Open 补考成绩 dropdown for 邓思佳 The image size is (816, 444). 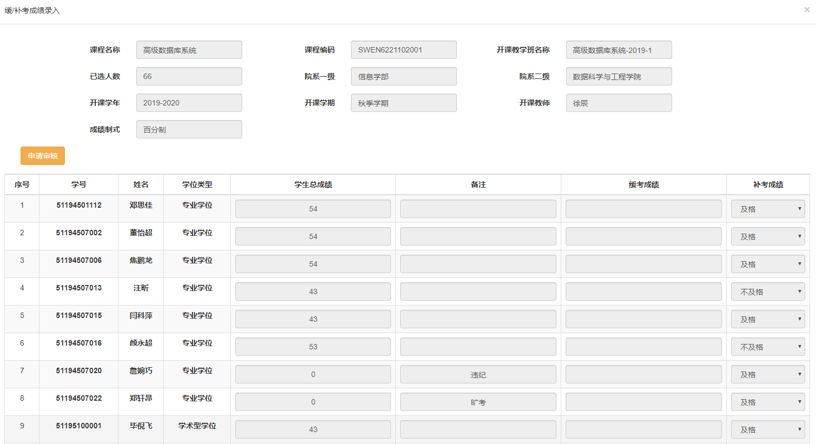point(767,209)
